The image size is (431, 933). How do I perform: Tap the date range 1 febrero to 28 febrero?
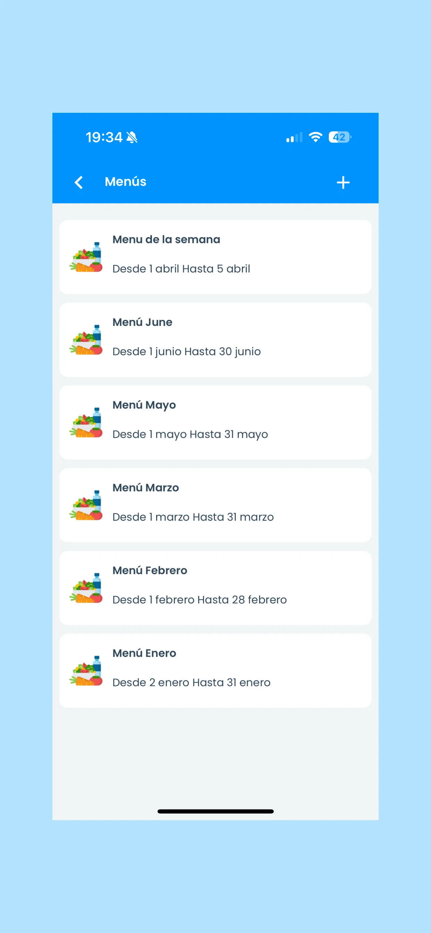[x=200, y=599]
